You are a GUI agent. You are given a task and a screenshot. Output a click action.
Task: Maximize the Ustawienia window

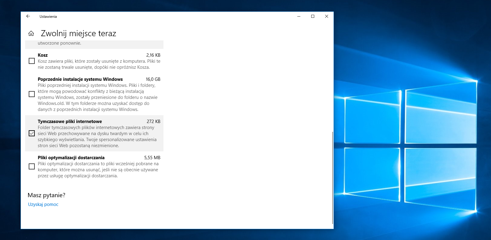pyautogui.click(x=312, y=16)
